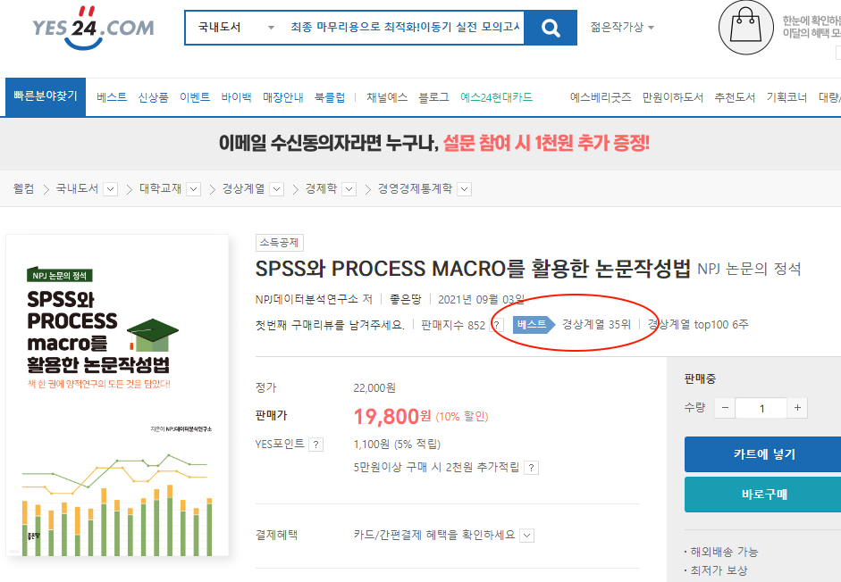The image size is (841, 582).
Task: Open help icon beside 2천원 추가적립
Action: tap(531, 468)
